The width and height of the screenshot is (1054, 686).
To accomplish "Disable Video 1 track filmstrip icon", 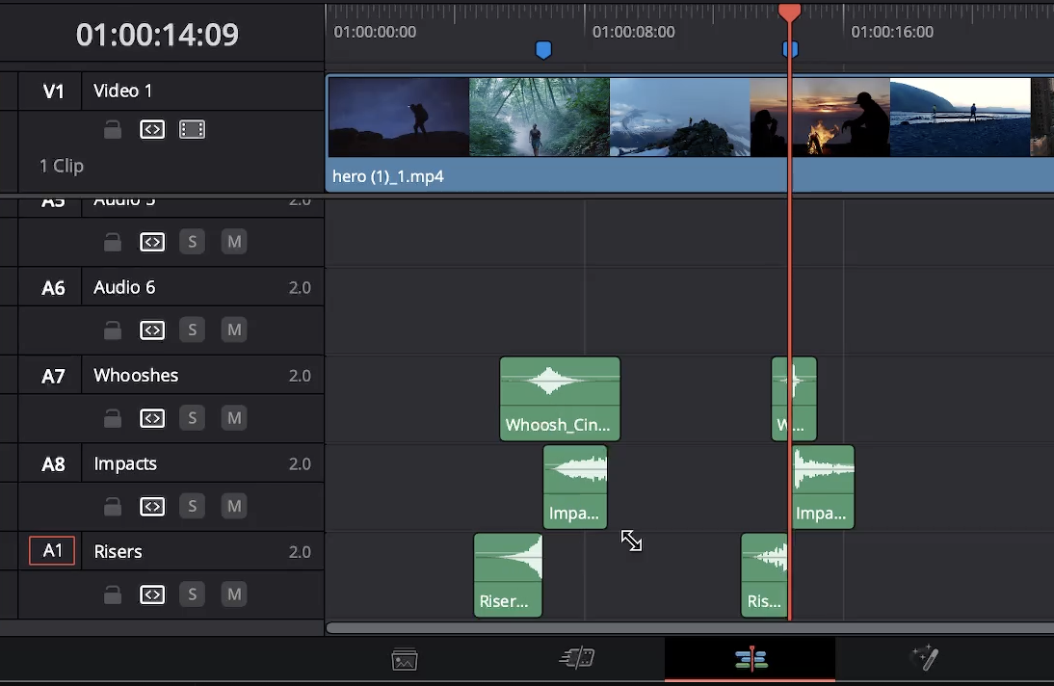I will [193, 129].
